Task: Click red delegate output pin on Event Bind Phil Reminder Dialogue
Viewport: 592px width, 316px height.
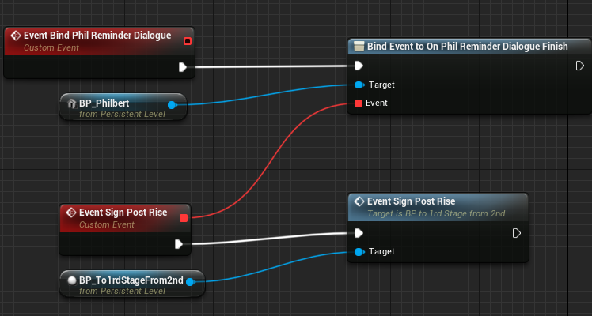Action: [x=188, y=41]
